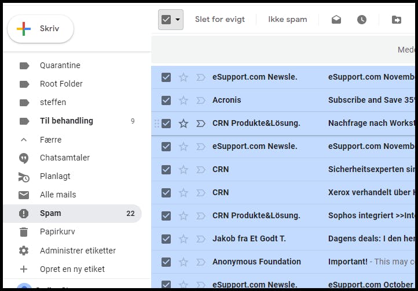The height and width of the screenshot is (291, 418).
Task: Star the Acronis email
Action: 184,100
